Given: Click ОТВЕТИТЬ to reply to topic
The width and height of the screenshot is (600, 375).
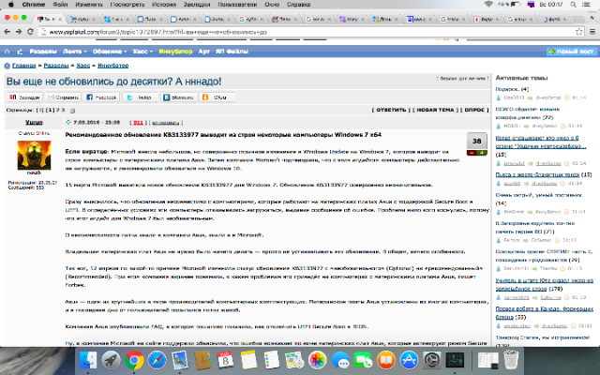Looking at the screenshot, I should [x=391, y=110].
